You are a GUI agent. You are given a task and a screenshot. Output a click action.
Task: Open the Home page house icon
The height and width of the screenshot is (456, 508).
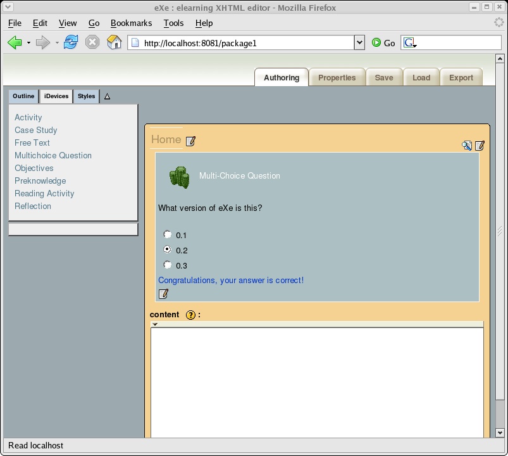114,42
